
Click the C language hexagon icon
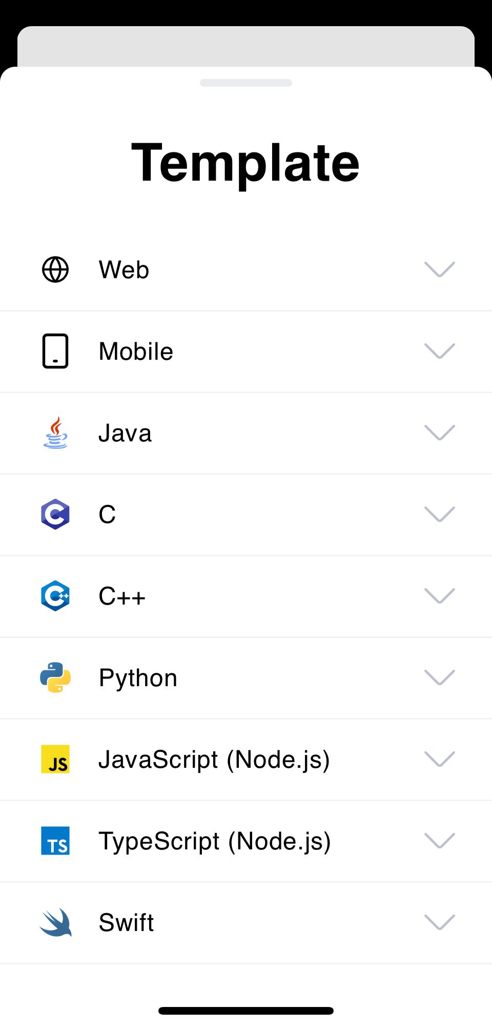(55, 514)
